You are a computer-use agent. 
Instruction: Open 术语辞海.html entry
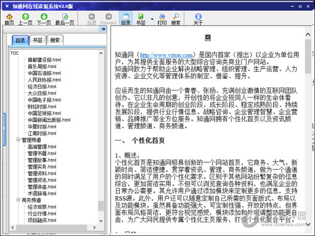pyautogui.click(x=42, y=193)
